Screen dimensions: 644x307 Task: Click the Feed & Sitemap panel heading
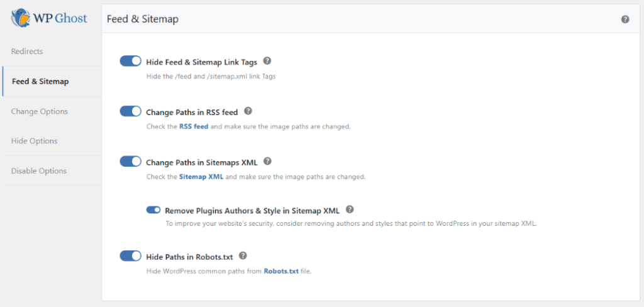(143, 20)
